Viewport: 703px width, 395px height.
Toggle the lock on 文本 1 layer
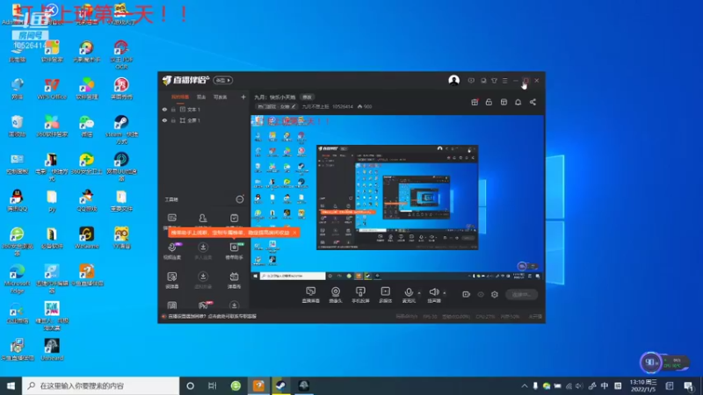pos(173,109)
